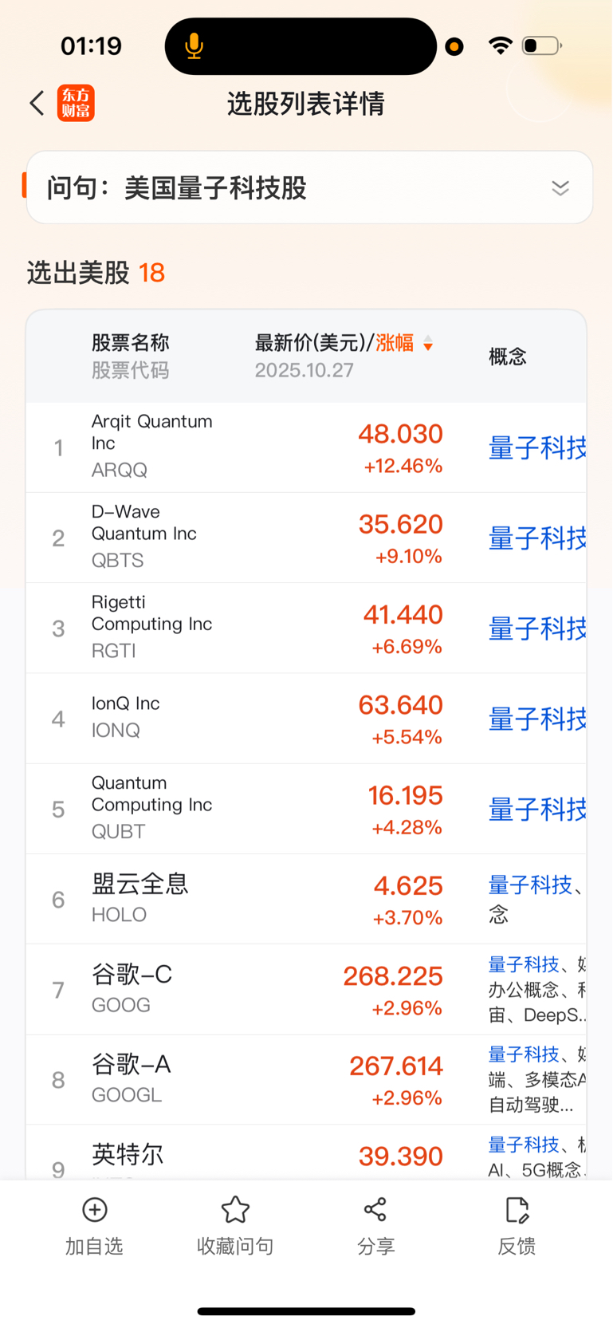This screenshot has height=1328, width=613.
Task: Expand the 问句 query box chevron
Action: [560, 188]
